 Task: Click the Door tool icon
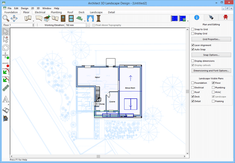63,19
